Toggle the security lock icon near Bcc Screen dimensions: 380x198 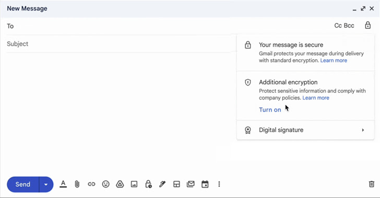point(368,25)
